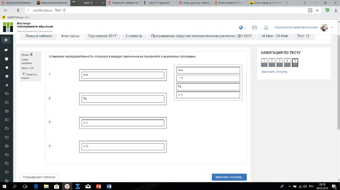This screenshot has width=340, height=190.
Task: Click the browser back arrow
Action: pos(6,10)
